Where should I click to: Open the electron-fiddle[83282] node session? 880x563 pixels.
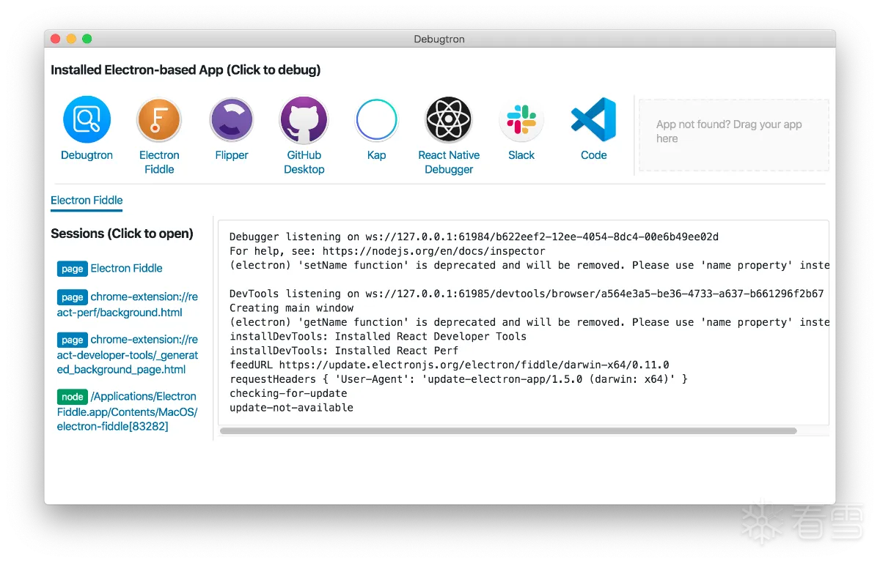[128, 411]
